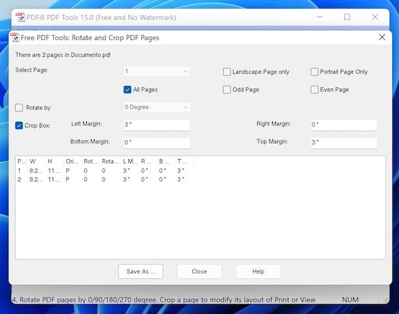Open Help for this dialog
399x314 pixels.
coord(258,271)
